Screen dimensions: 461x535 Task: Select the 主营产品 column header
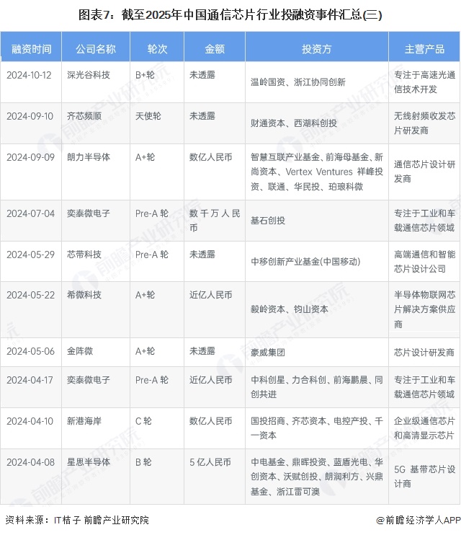pyautogui.click(x=424, y=49)
